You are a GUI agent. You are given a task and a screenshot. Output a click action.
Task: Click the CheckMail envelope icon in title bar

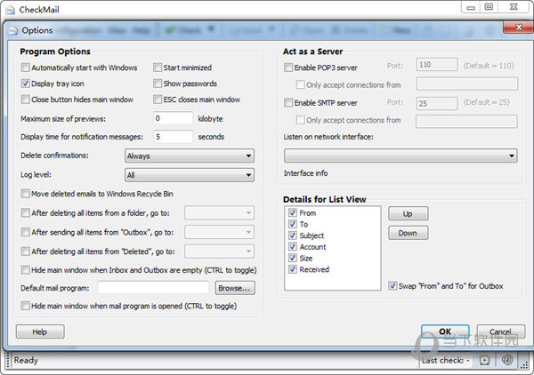click(10, 10)
